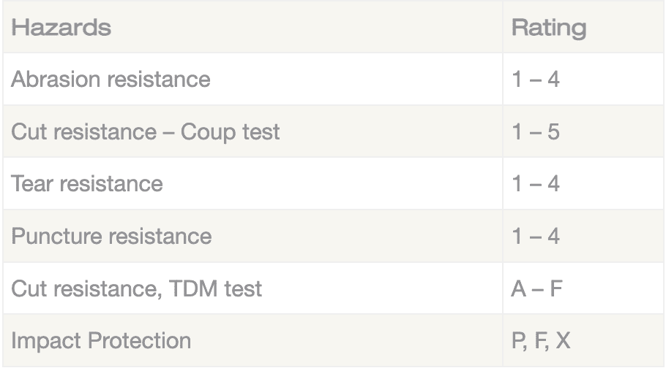The height and width of the screenshot is (368, 666).
Task: Select the "Puncture resistance" cell
Action: click(111, 236)
